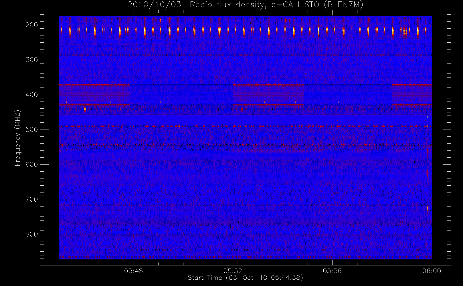463x286 pixels.
Task: Click the 200 frequency tick label
Action: [32, 25]
